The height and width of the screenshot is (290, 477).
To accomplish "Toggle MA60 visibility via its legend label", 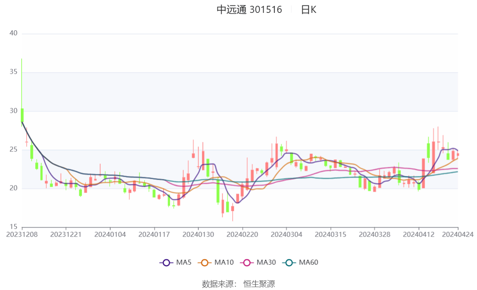I will pyautogui.click(x=309, y=263).
